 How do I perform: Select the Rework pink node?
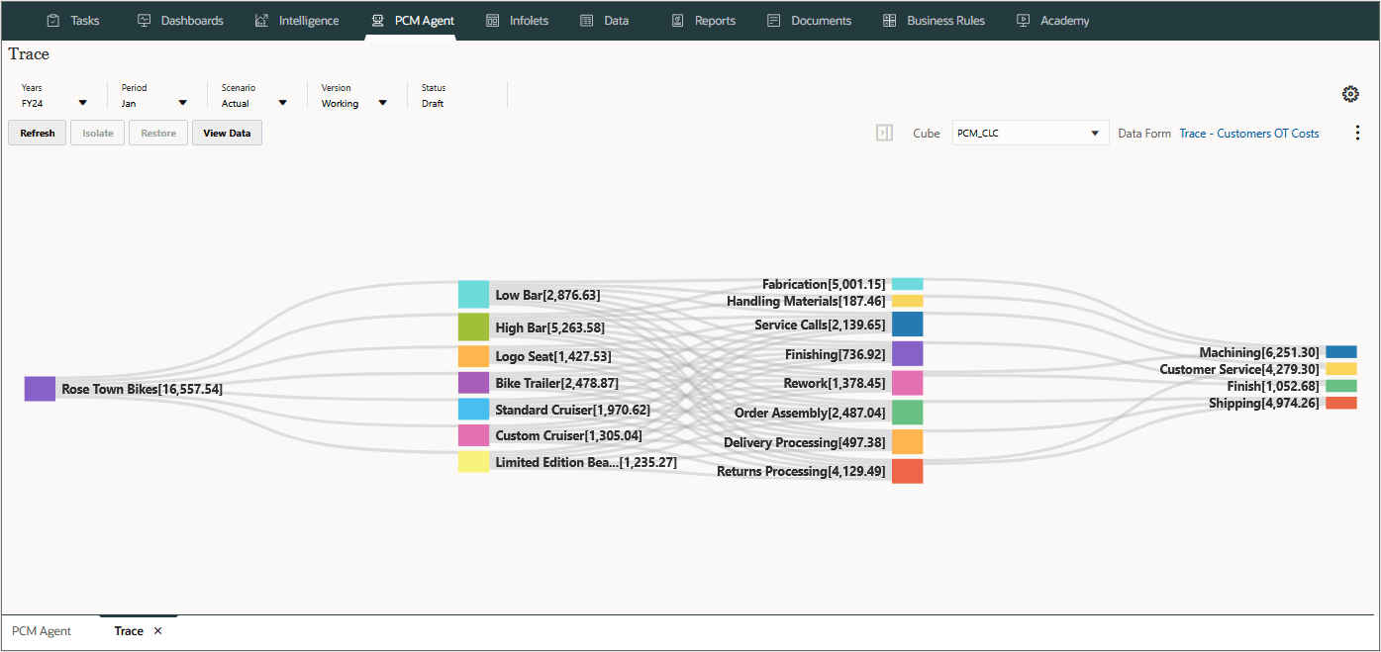(x=907, y=383)
